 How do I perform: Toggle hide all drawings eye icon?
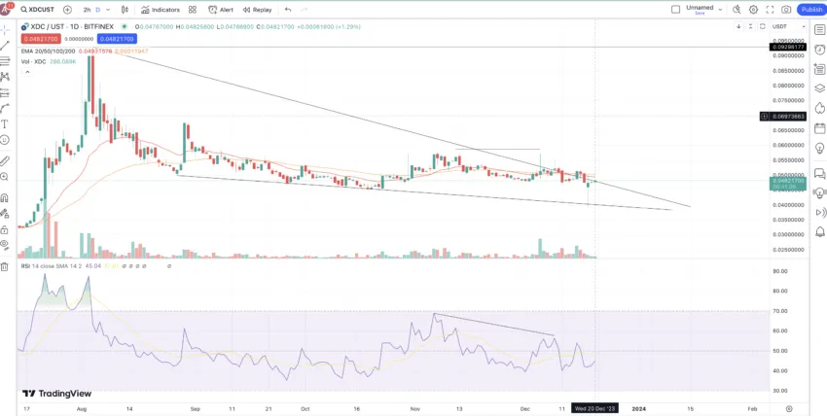[x=5, y=245]
